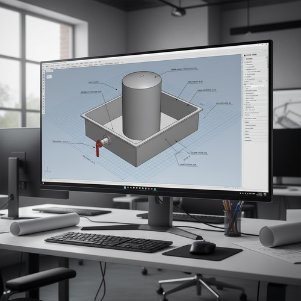Open the combo box in the properties panel's middle
Viewport: 301px width, 301px height.
pos(262,81)
